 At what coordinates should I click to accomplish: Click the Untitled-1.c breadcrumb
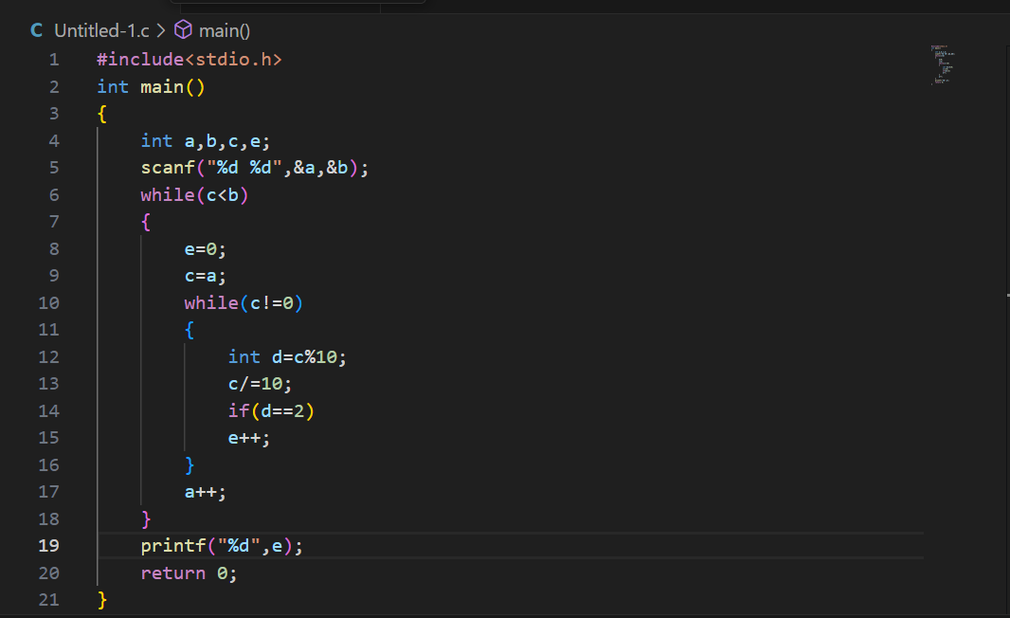101,30
